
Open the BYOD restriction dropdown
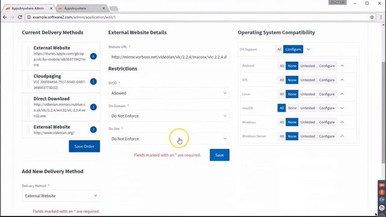(169, 93)
